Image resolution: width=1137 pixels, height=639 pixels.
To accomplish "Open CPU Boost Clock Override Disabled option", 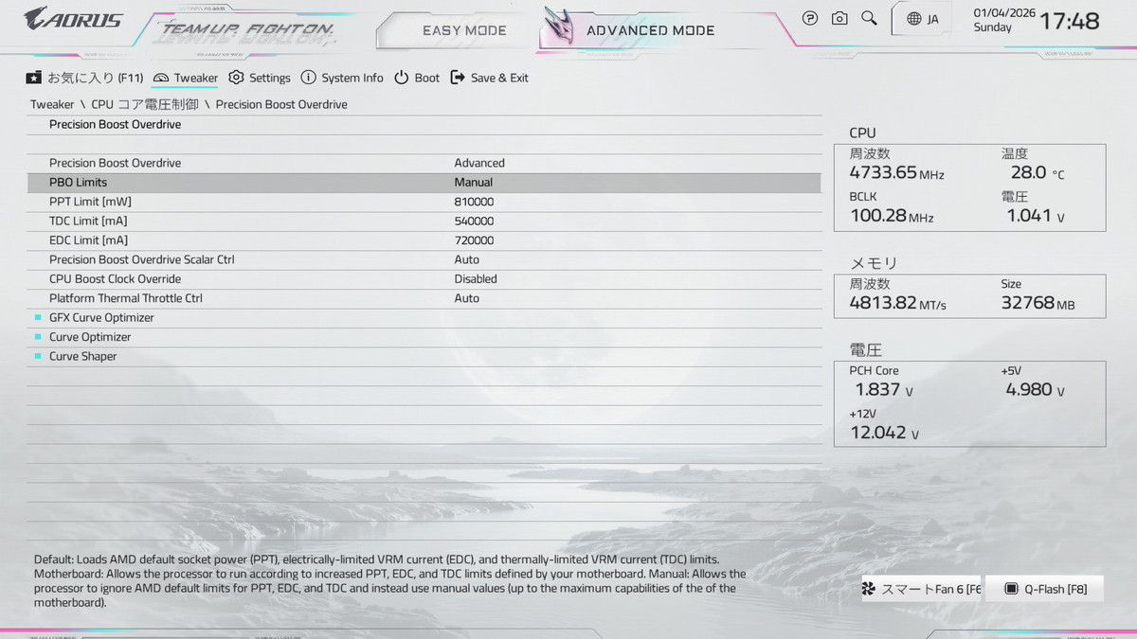I will 476,279.
